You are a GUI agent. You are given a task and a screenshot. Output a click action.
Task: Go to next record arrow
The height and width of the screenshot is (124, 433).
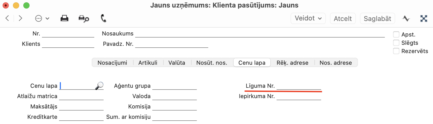click(20, 18)
